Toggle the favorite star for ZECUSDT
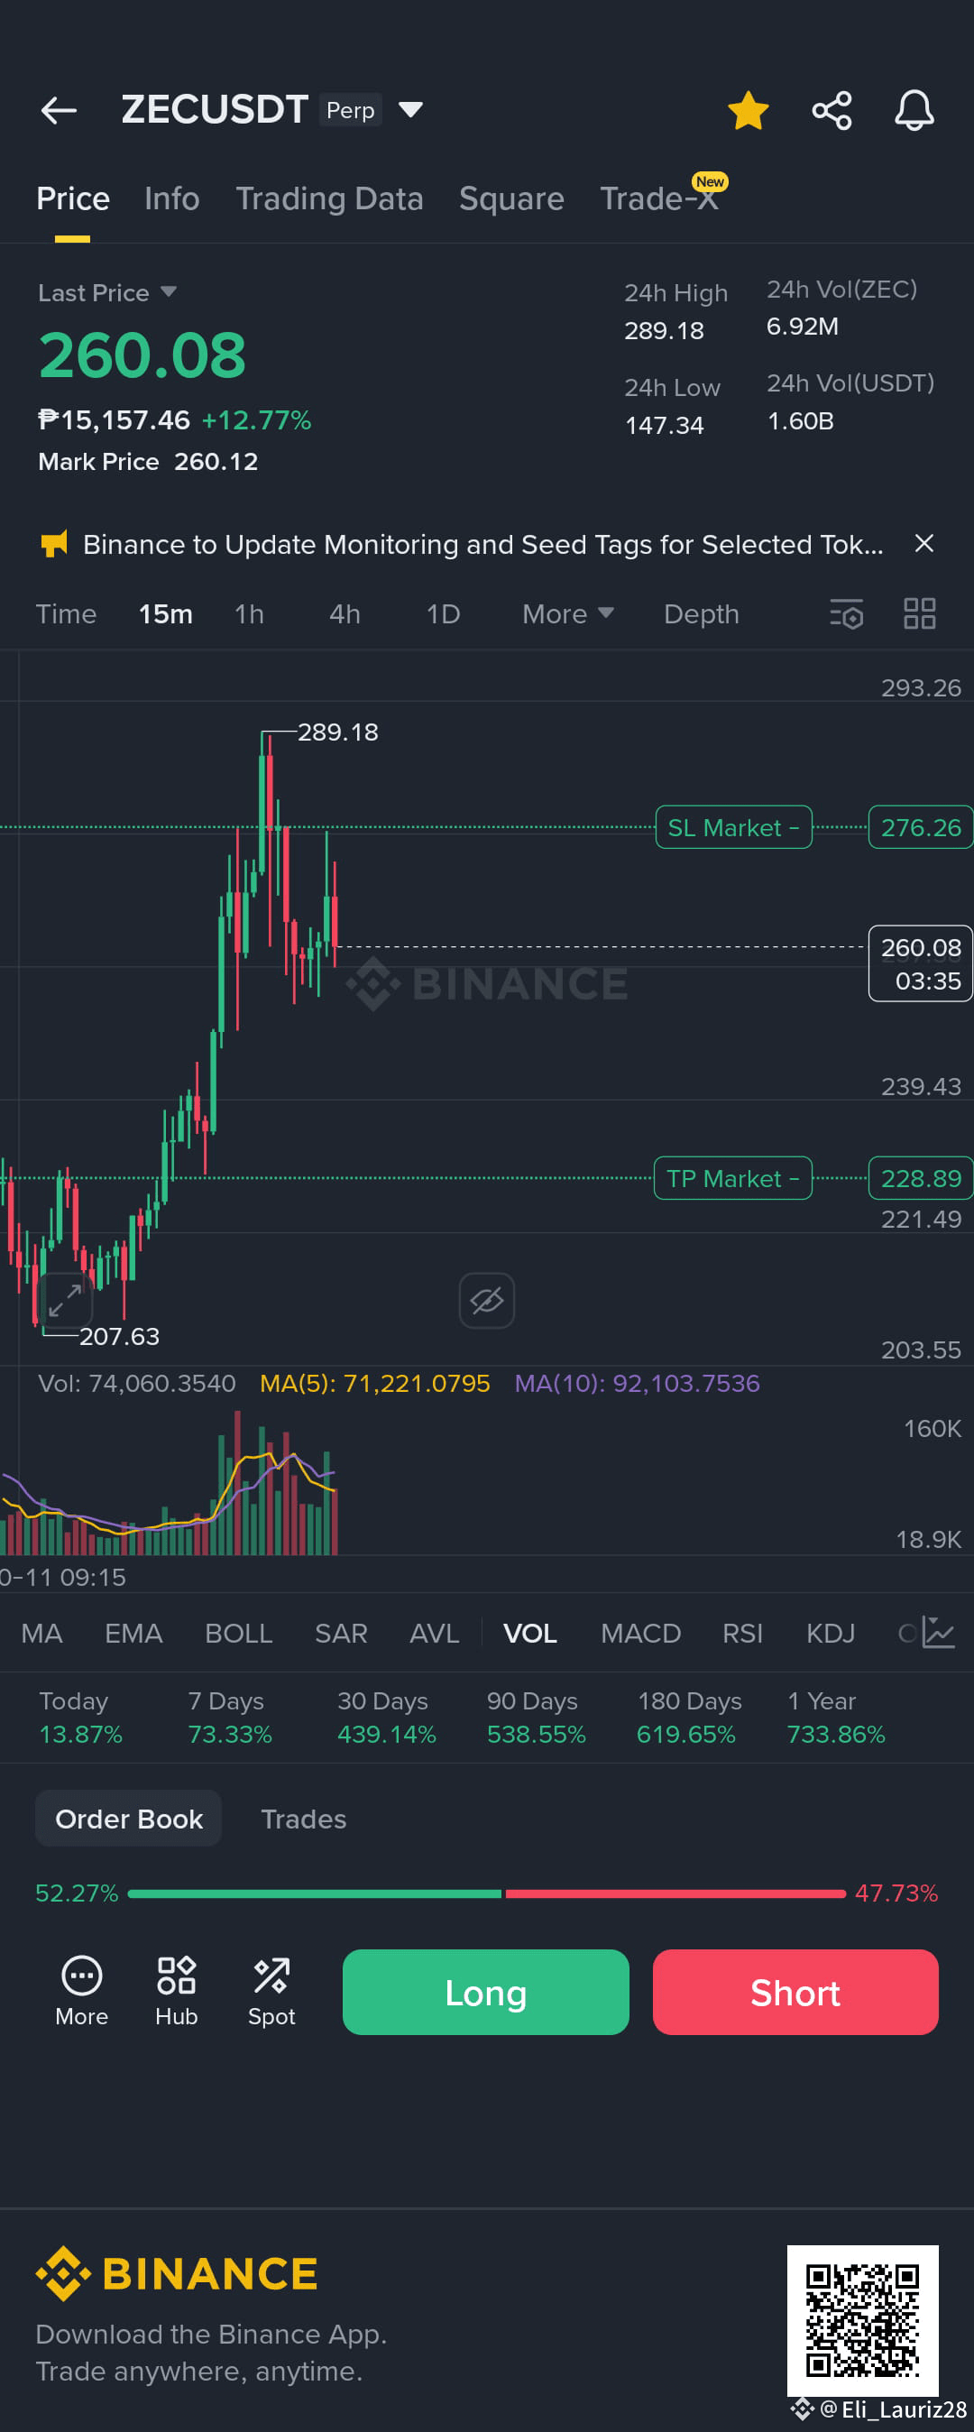 tap(749, 110)
